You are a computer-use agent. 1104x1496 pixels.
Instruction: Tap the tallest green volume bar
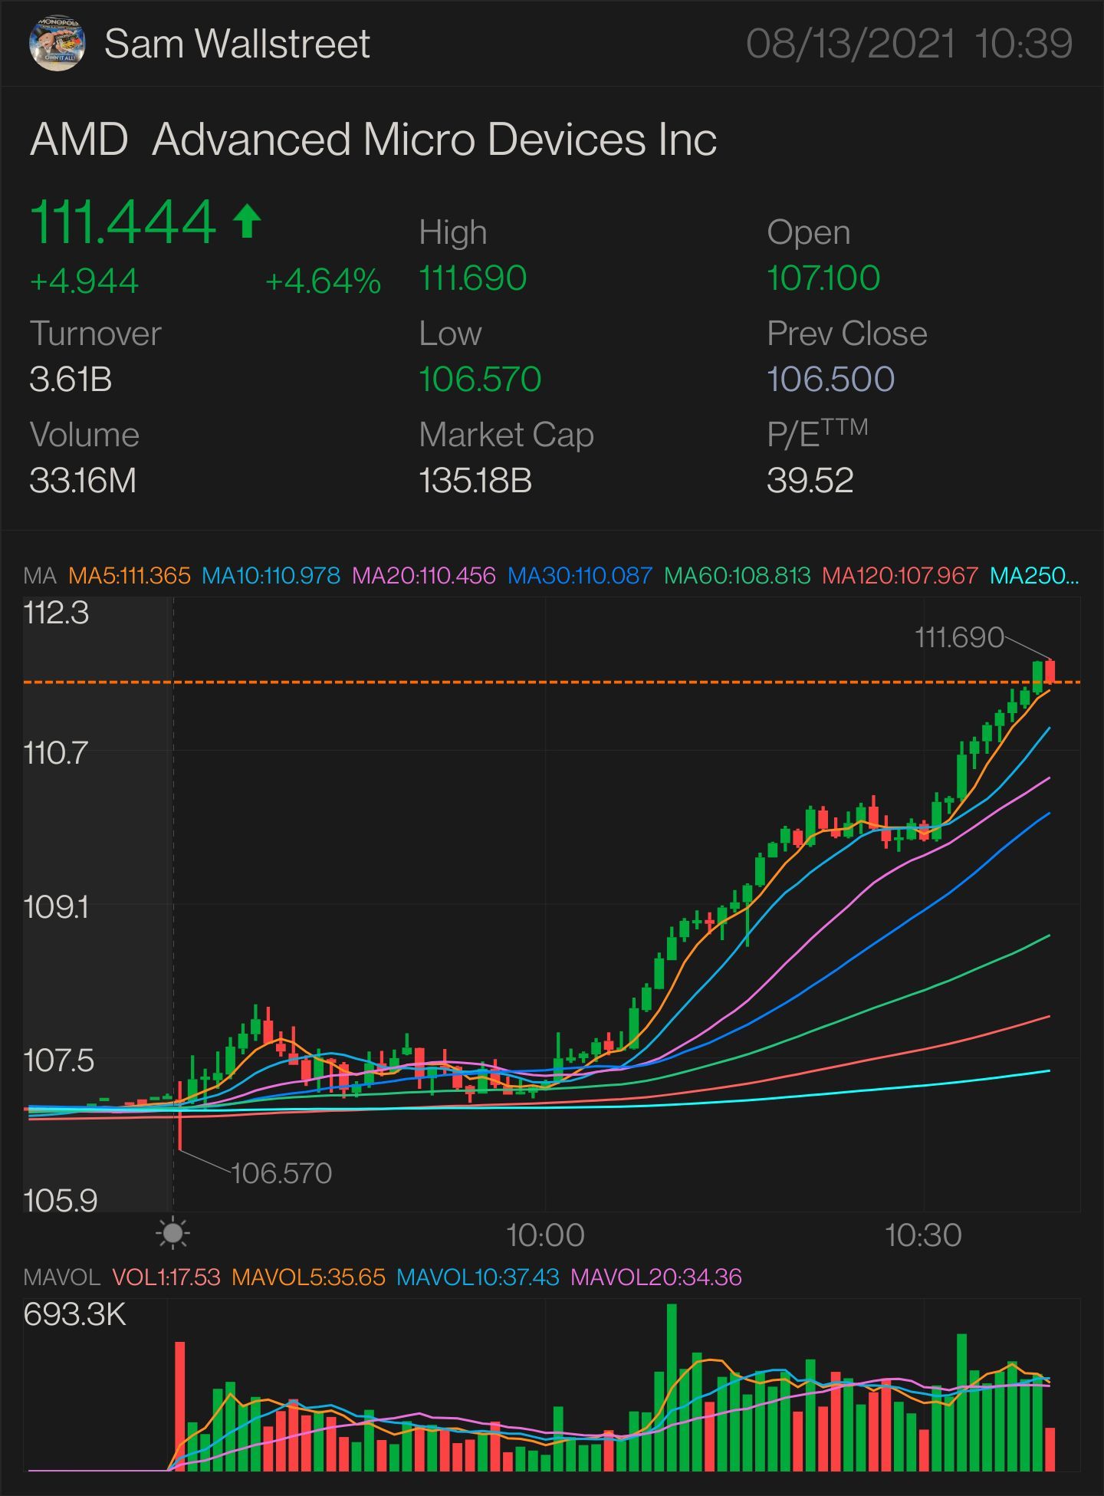[672, 1387]
